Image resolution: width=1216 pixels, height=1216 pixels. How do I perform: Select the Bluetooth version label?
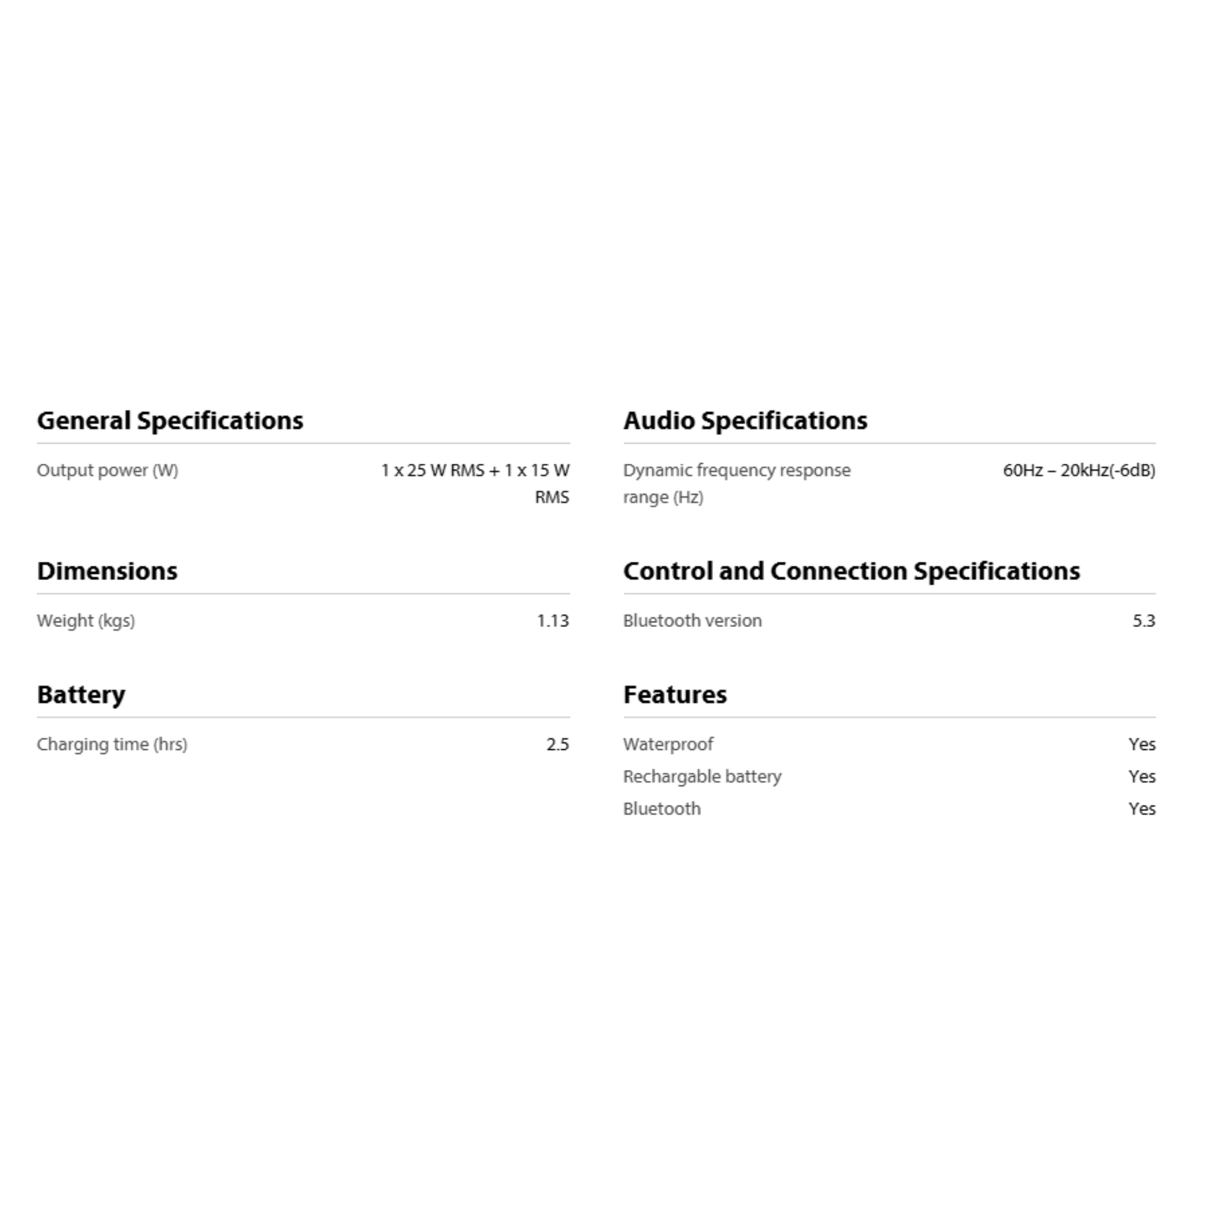(692, 620)
